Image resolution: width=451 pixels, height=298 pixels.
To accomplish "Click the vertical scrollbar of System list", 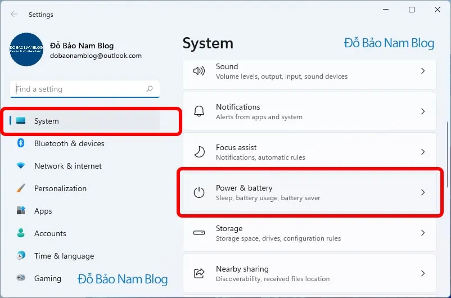I will pos(448,155).
